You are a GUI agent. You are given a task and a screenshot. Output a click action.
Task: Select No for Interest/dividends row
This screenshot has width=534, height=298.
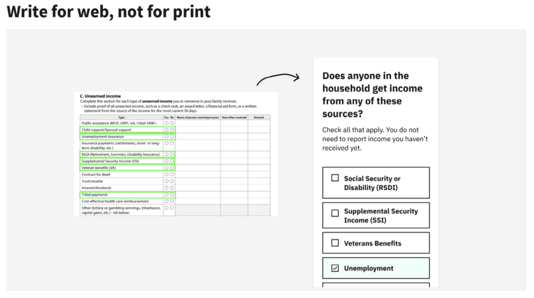[x=172, y=188]
